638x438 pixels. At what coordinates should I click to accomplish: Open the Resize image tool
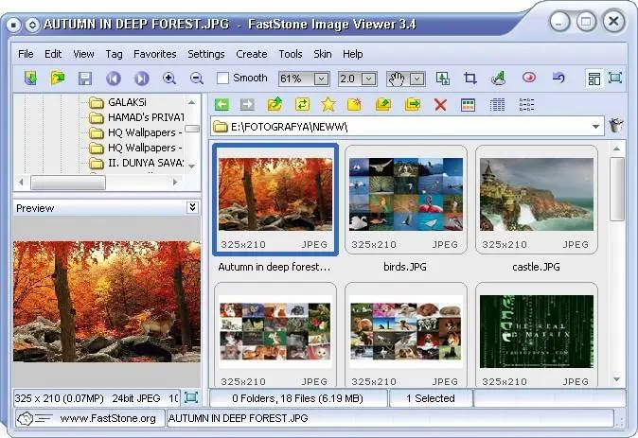point(443,79)
